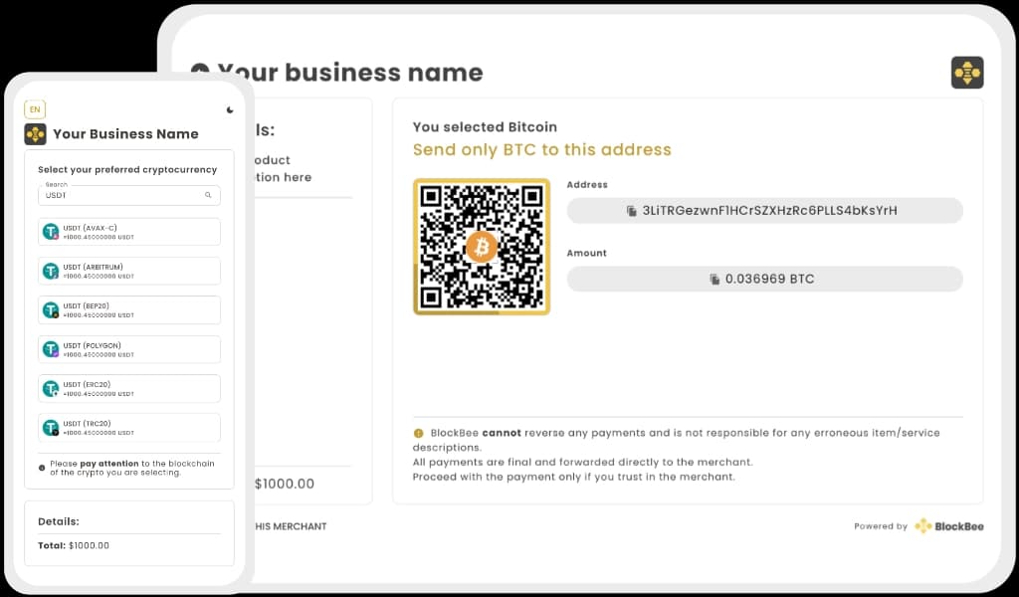Click the amount field 0.036969 BTC
The image size is (1019, 597).
click(765, 279)
